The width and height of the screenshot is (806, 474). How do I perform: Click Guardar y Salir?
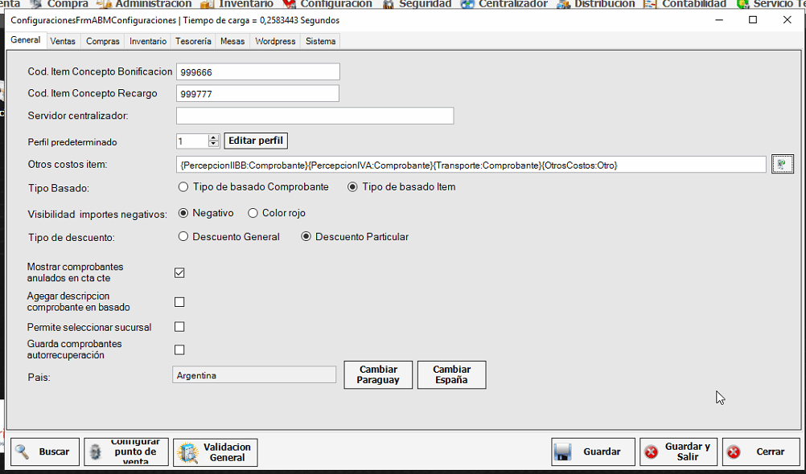coord(677,452)
